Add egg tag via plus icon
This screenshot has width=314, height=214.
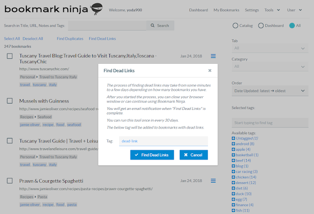234,199
